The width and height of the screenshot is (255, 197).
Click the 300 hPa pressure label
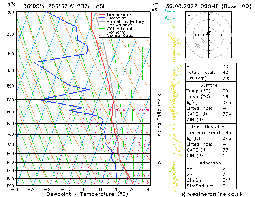click(11, 12)
